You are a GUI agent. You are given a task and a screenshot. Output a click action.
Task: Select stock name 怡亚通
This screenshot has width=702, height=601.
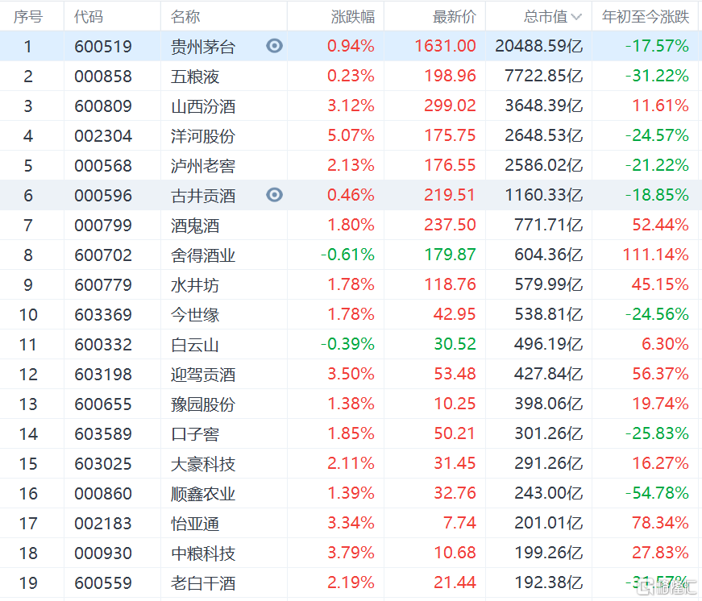point(195,524)
